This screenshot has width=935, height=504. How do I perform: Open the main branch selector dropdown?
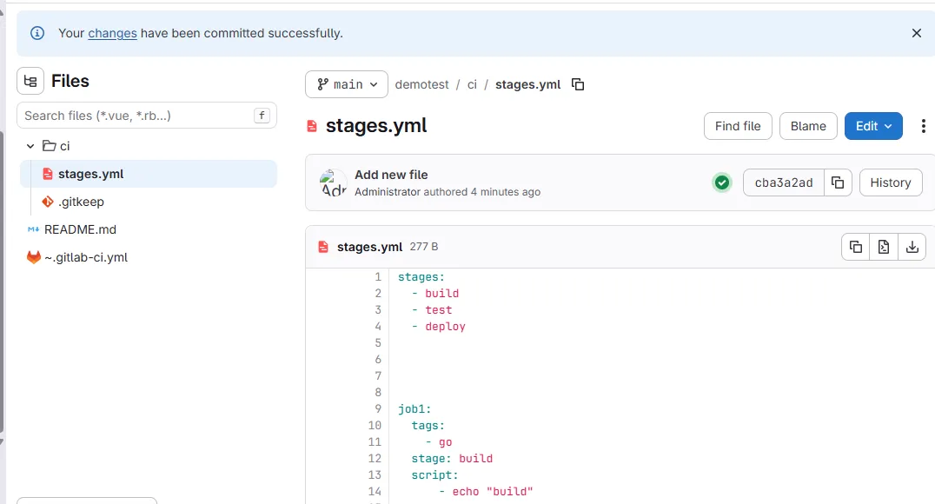(x=347, y=84)
